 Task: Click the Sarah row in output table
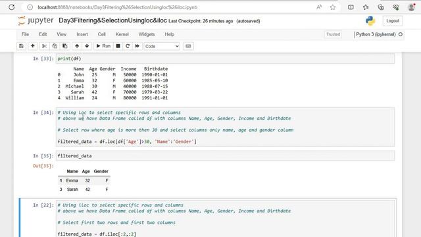pyautogui.click(x=84, y=190)
